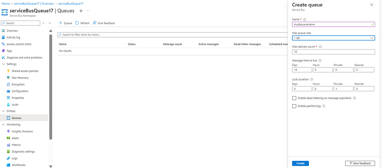Click Message time to live Days field
Viewport: 382px width, 168px height.
click(x=302, y=70)
